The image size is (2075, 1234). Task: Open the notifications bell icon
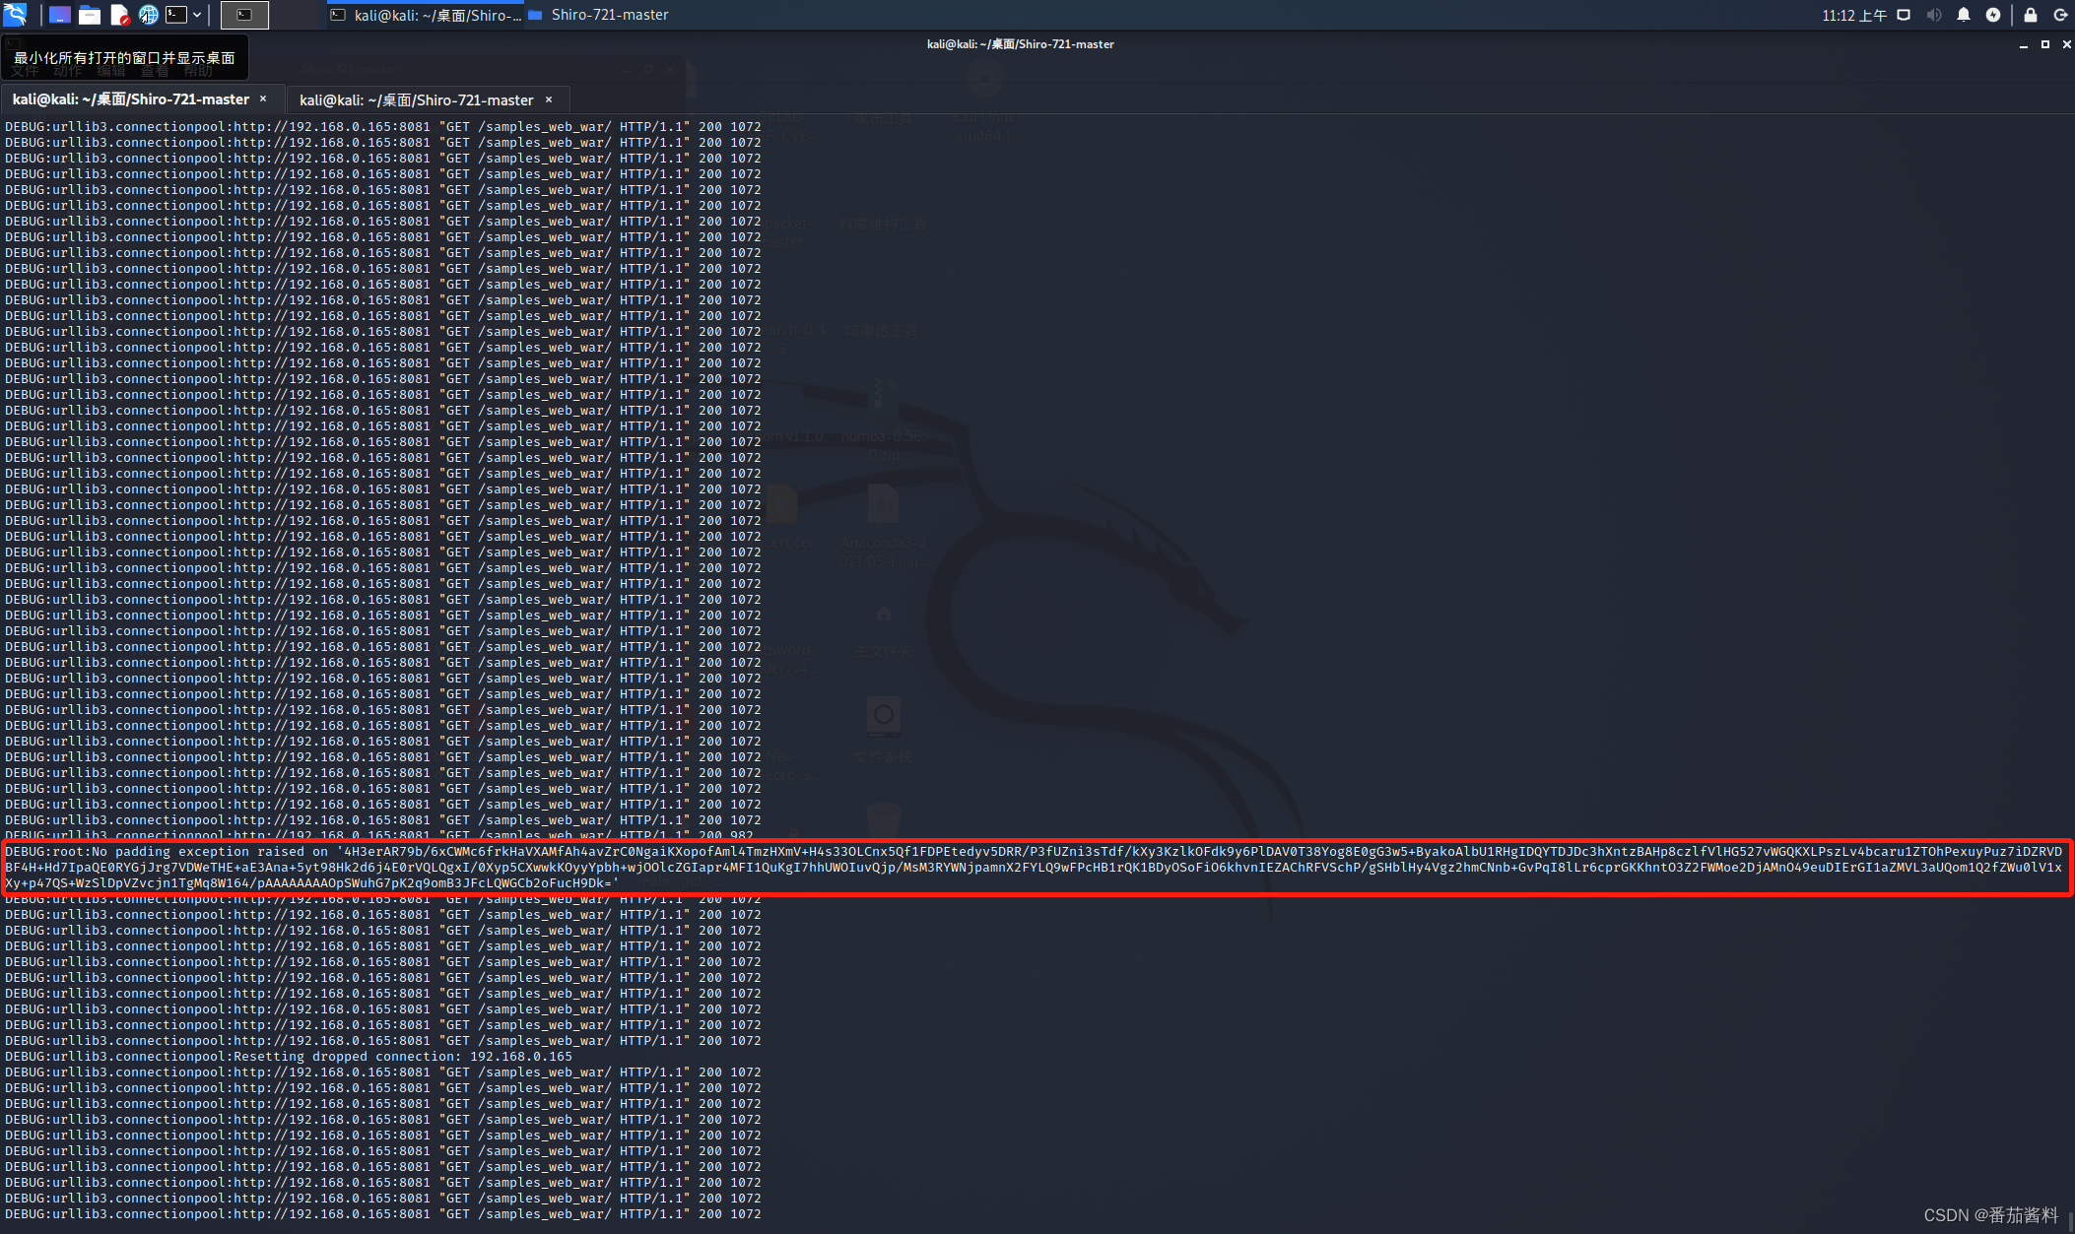(x=1964, y=15)
